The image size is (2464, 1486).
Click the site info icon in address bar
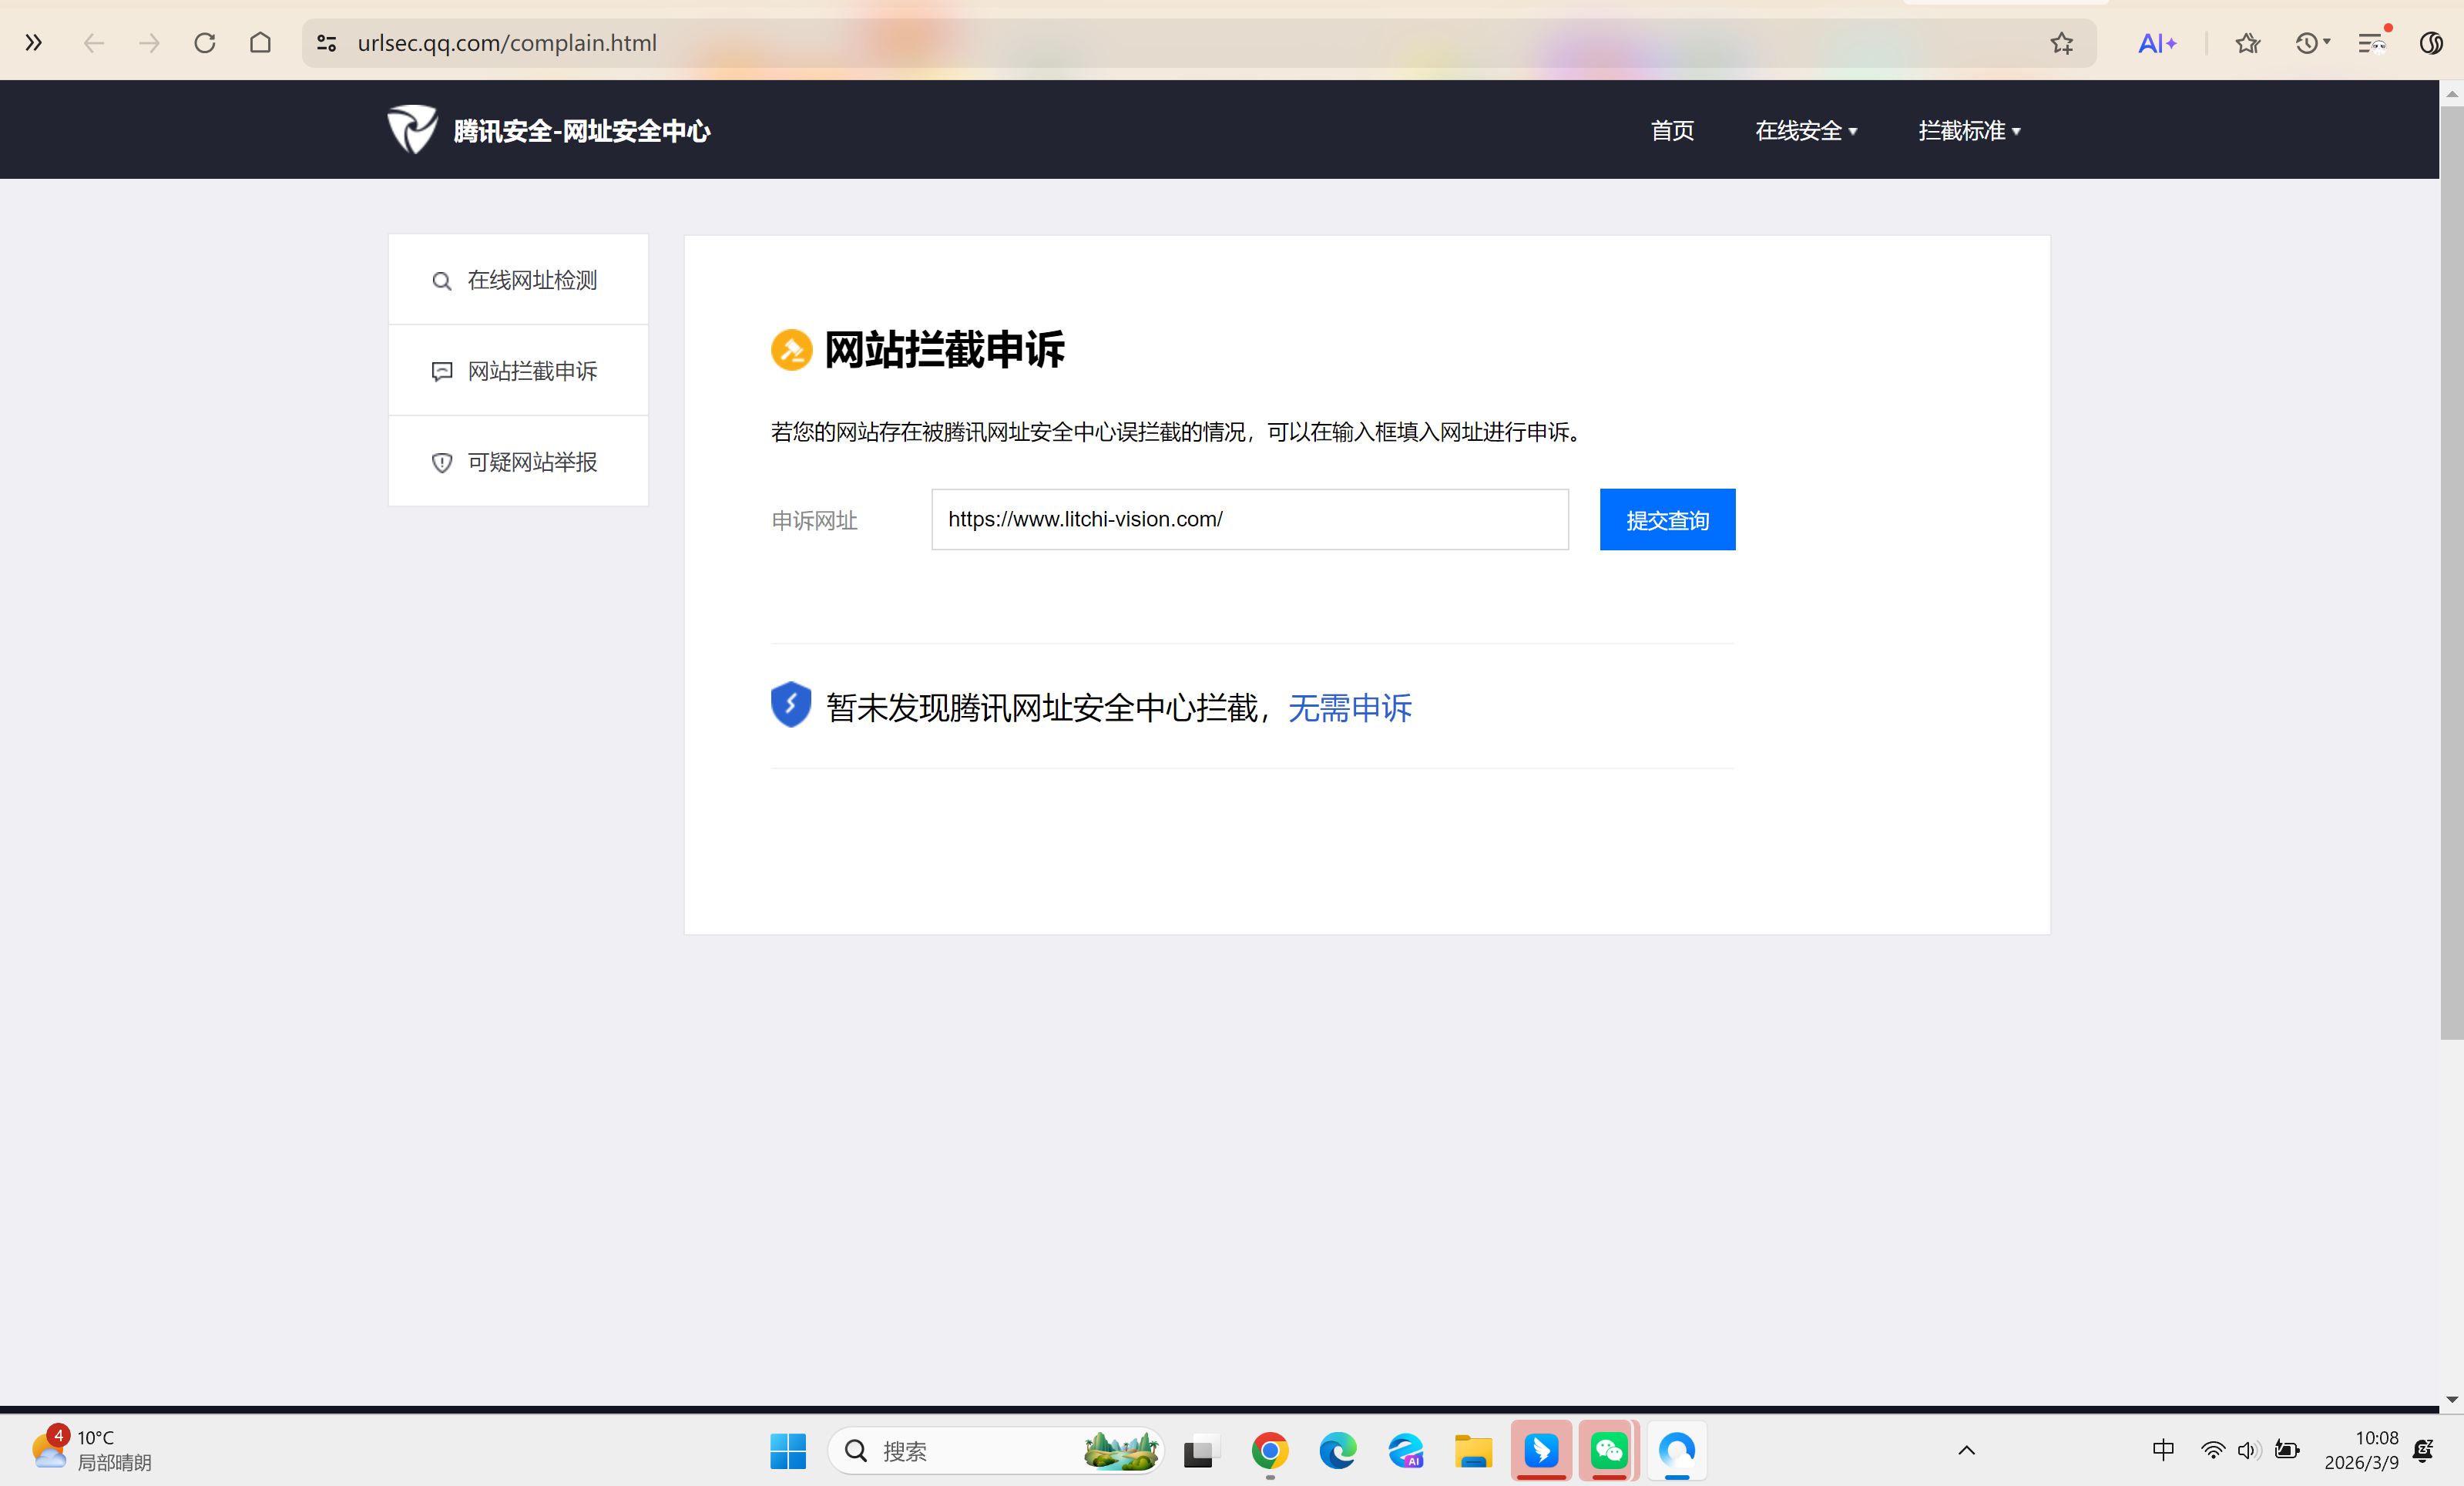click(327, 43)
